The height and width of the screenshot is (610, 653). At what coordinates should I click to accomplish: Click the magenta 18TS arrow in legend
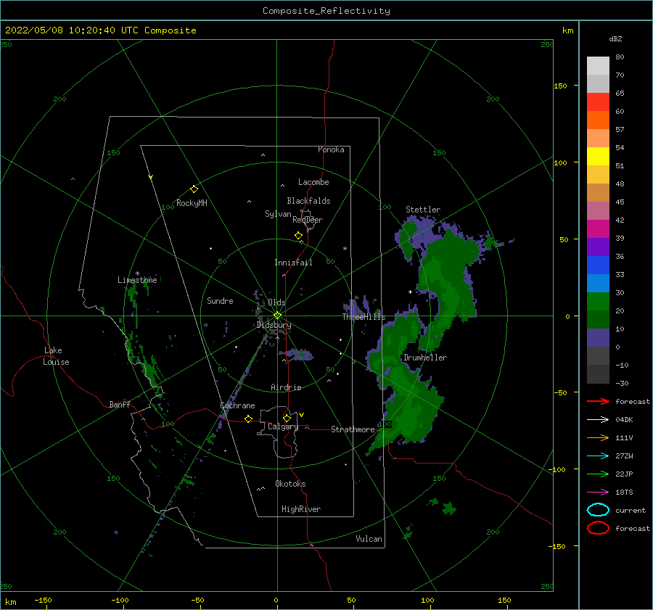598,492
